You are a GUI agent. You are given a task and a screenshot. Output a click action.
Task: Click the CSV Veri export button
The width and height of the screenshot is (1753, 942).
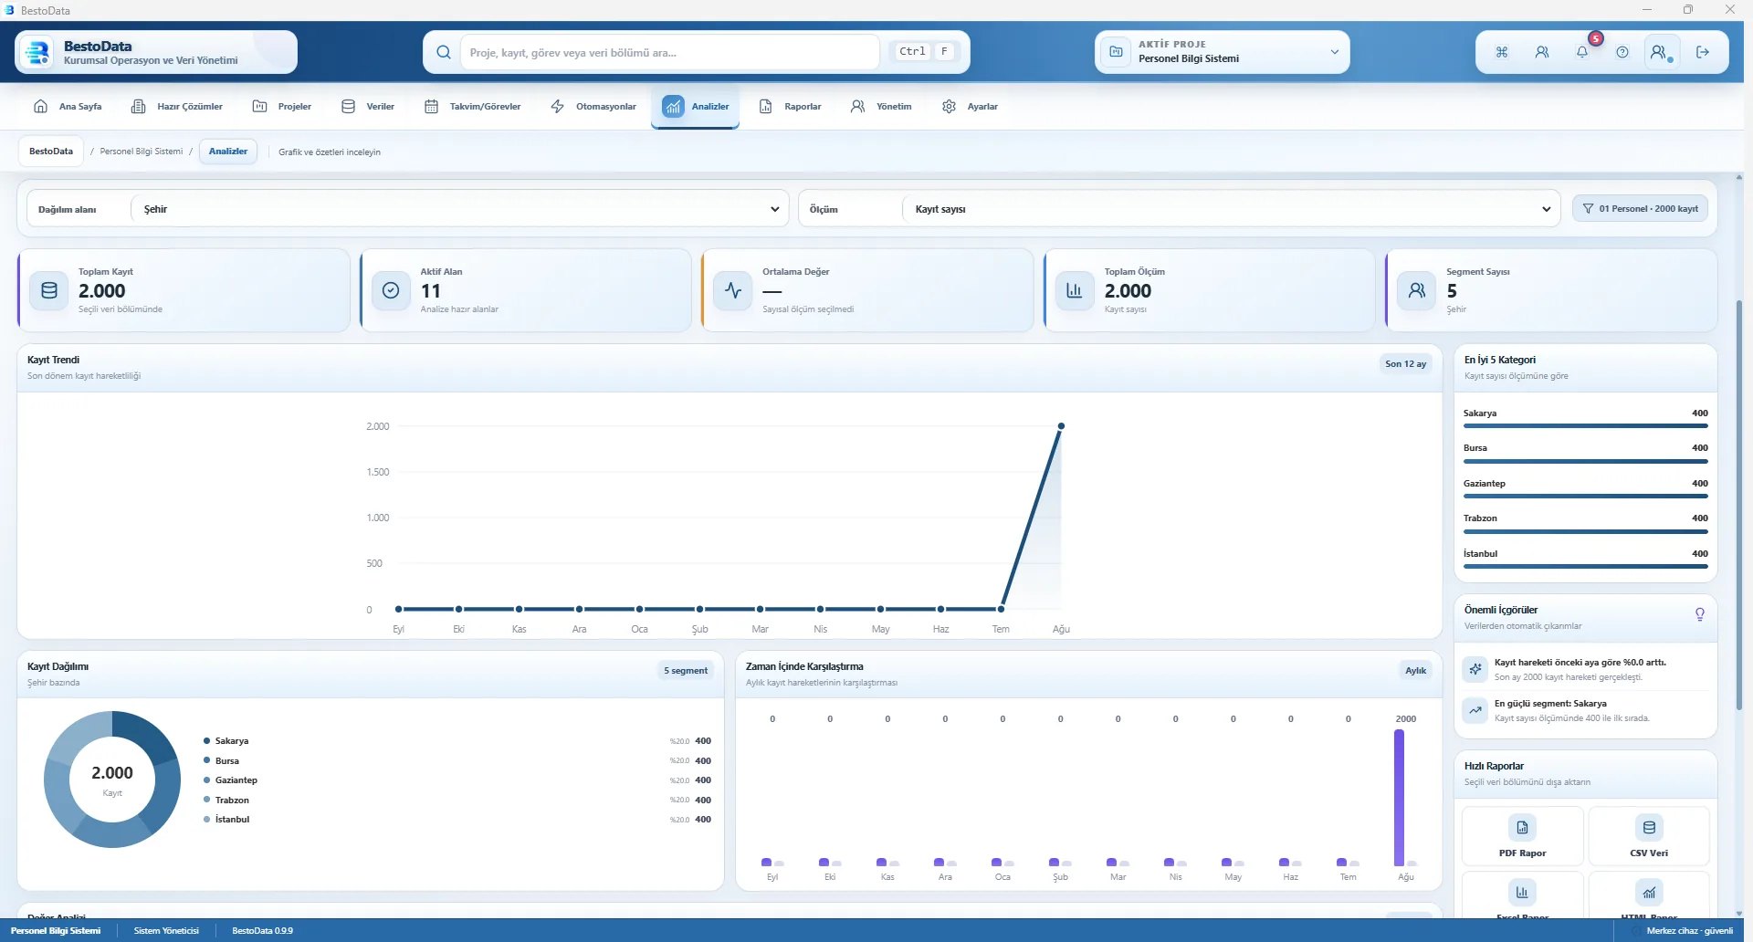[x=1649, y=836]
